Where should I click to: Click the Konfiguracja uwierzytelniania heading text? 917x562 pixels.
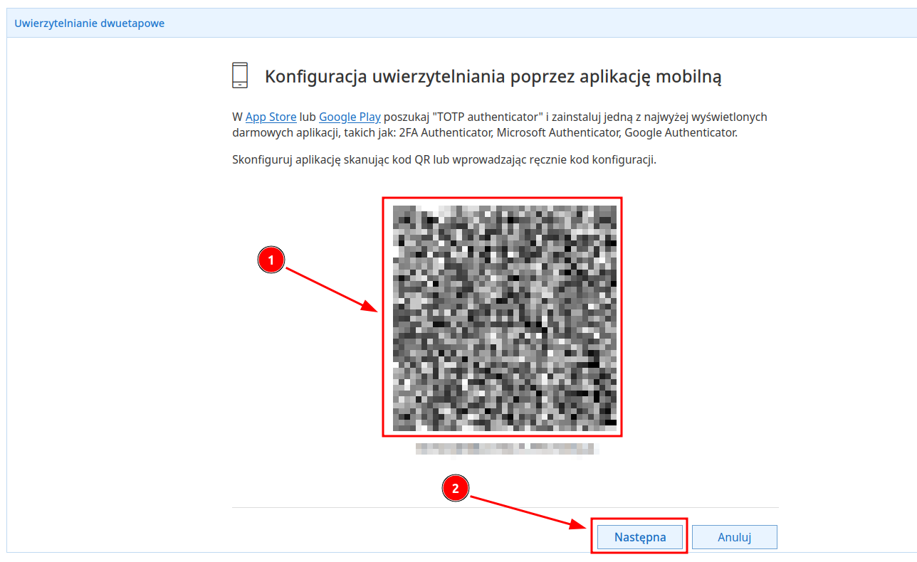pos(493,77)
